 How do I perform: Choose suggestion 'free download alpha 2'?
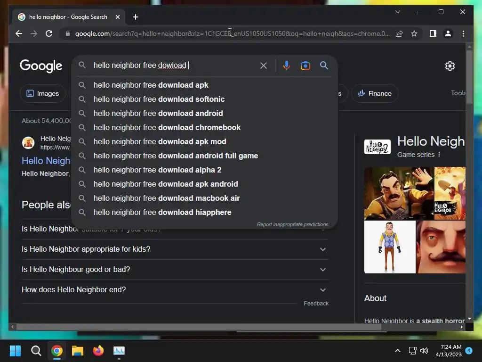click(x=204, y=170)
